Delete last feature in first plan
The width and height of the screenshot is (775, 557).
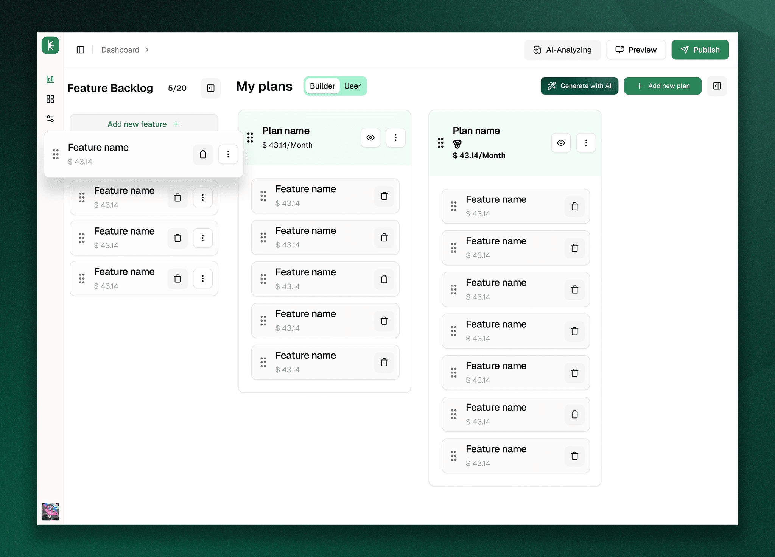click(x=384, y=363)
